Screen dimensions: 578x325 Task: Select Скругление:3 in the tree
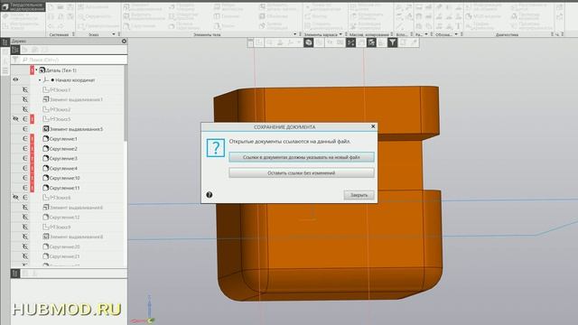coord(61,159)
